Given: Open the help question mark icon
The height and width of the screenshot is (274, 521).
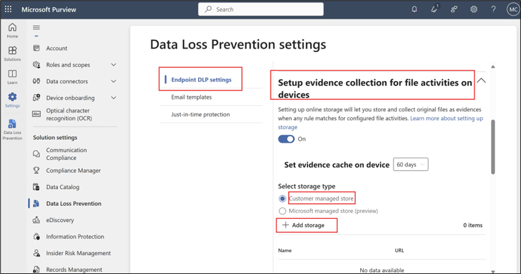Looking at the screenshot, I should [x=493, y=9].
